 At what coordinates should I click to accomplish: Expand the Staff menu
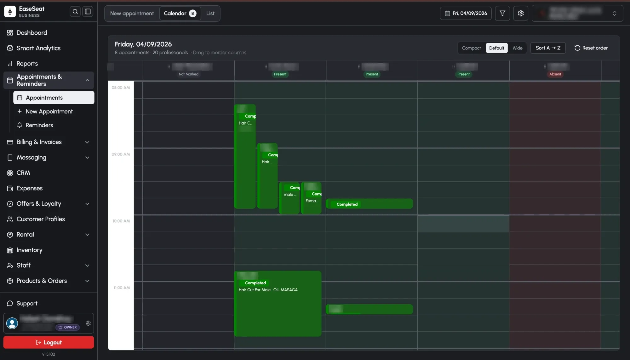tap(49, 265)
